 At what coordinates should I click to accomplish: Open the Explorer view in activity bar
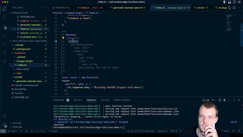[x=4, y=9]
